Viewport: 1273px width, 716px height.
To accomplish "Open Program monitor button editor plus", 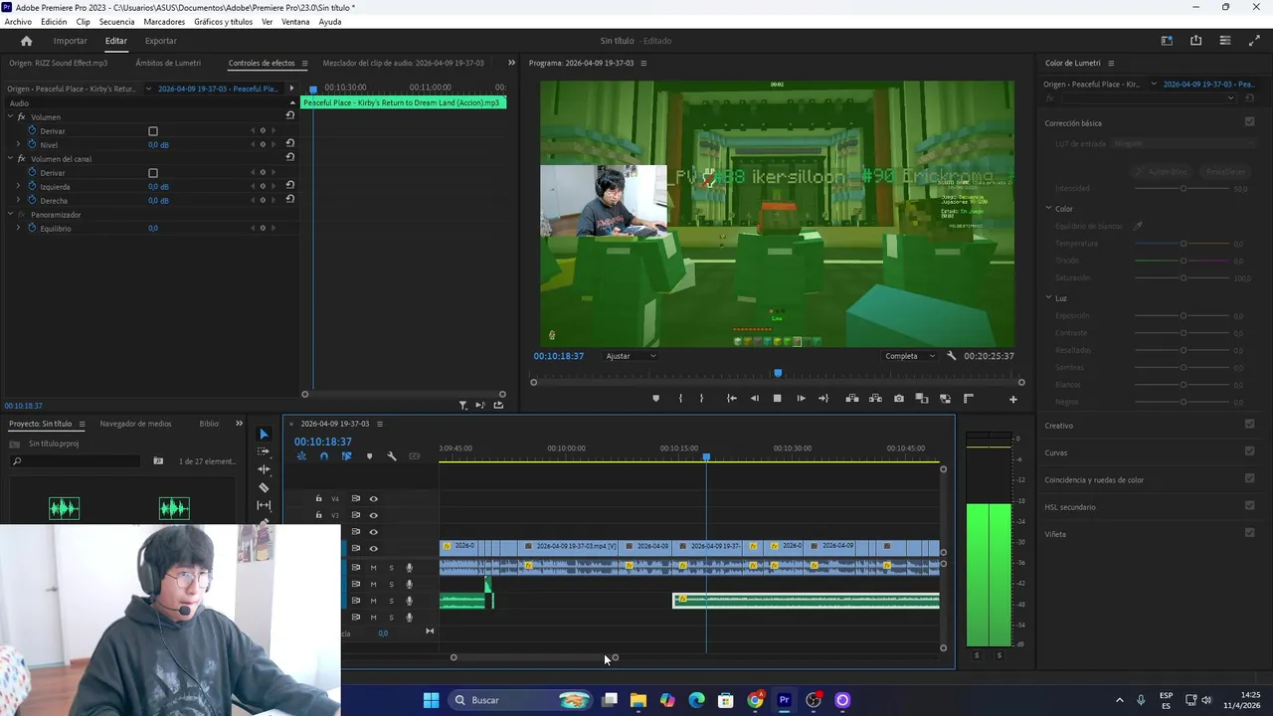I will 1013,400.
